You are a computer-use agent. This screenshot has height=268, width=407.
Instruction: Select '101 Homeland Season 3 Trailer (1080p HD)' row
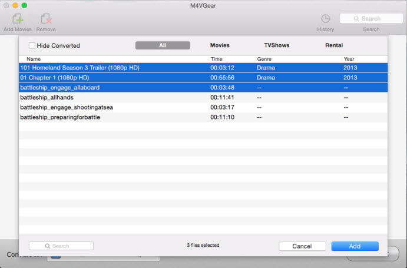pyautogui.click(x=203, y=68)
